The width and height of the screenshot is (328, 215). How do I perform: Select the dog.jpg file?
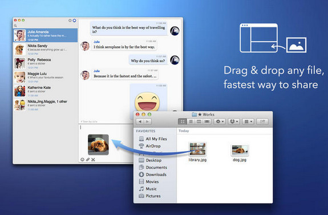[x=240, y=153]
